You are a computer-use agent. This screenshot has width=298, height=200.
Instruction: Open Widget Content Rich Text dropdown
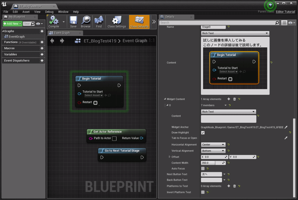coord(228,112)
